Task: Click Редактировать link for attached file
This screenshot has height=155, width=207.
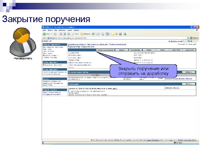Action: coord(179,78)
